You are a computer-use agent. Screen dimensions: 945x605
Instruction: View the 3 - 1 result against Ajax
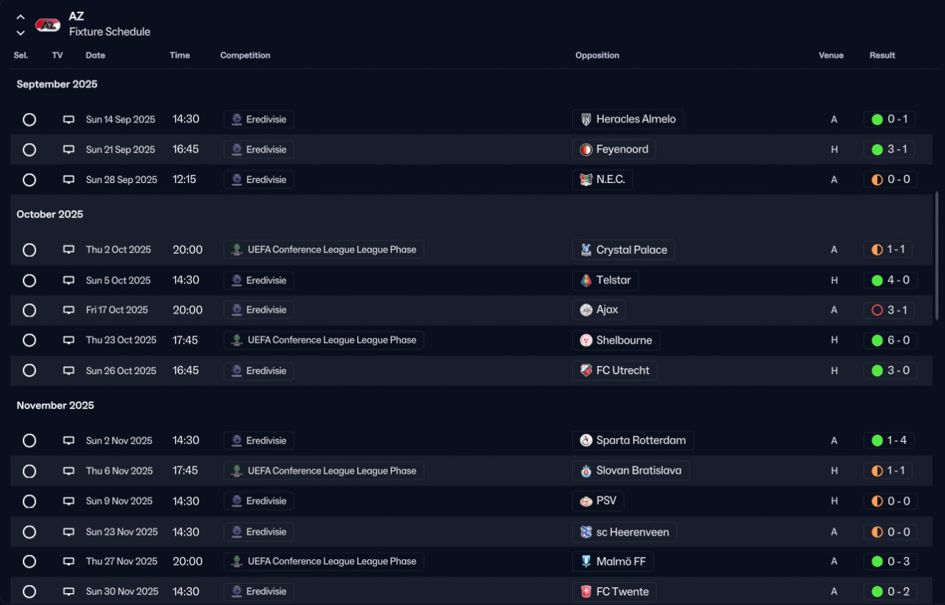point(889,311)
